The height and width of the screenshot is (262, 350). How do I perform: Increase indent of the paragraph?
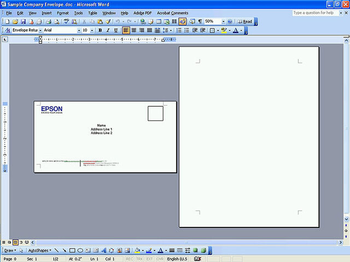pyautogui.click(x=203, y=30)
